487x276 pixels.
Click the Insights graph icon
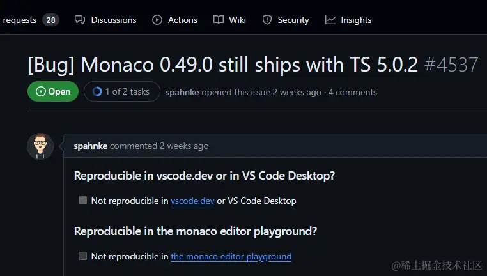(330, 20)
